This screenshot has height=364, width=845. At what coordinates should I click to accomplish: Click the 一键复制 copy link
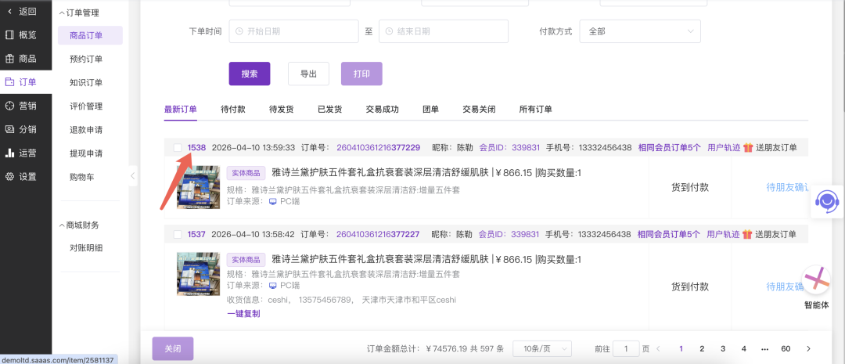pyautogui.click(x=243, y=313)
